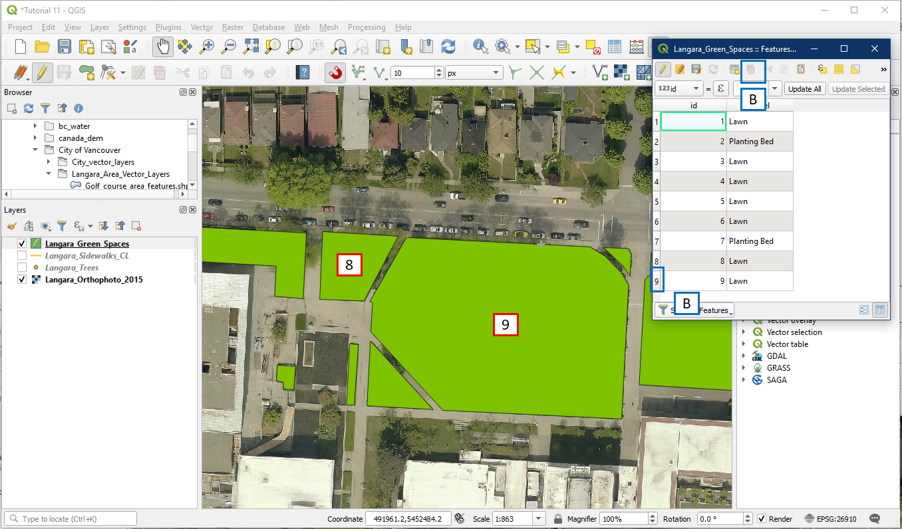The width and height of the screenshot is (902, 529).
Task: Enable the Langara_Trees layer checkbox
Action: [x=22, y=268]
